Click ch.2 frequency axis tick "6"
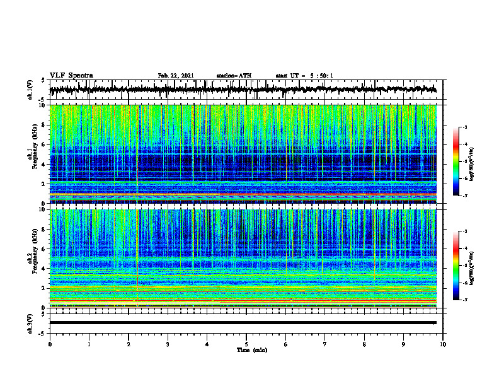The image size is (499, 386). (x=43, y=249)
